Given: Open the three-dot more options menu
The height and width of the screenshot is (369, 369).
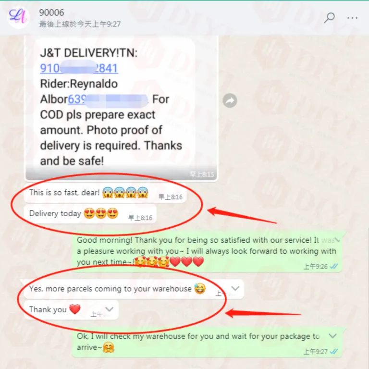Looking at the screenshot, I should pos(352,18).
